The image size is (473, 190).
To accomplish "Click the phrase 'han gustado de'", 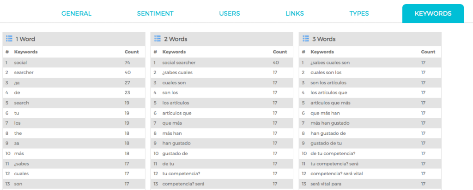I will [328, 133].
